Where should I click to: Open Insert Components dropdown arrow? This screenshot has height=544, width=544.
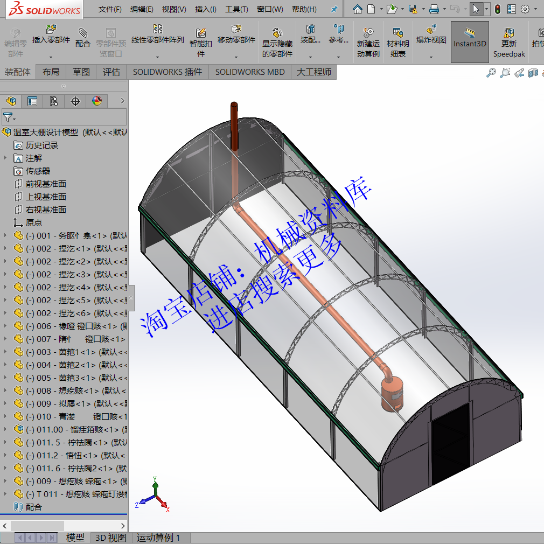point(51,57)
